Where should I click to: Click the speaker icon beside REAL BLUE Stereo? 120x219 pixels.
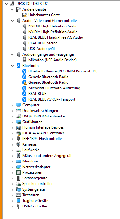[24, 43]
